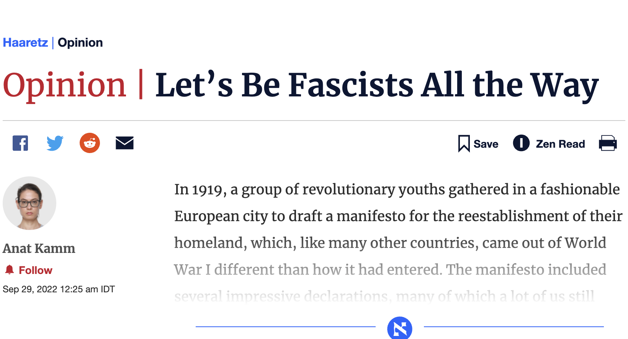
Task: Send article by email envelope icon
Action: [124, 143]
